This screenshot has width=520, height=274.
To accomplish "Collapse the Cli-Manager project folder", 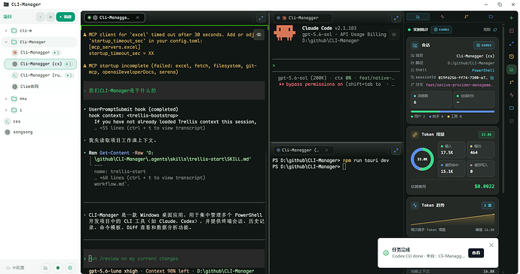I will click(6, 42).
